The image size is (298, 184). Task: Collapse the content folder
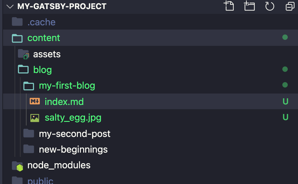[x=43, y=38]
